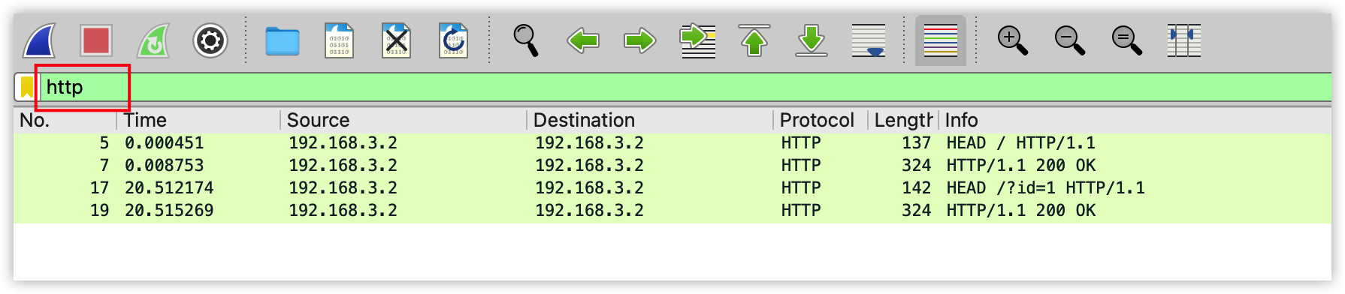Click time value 20.512174

pos(169,188)
